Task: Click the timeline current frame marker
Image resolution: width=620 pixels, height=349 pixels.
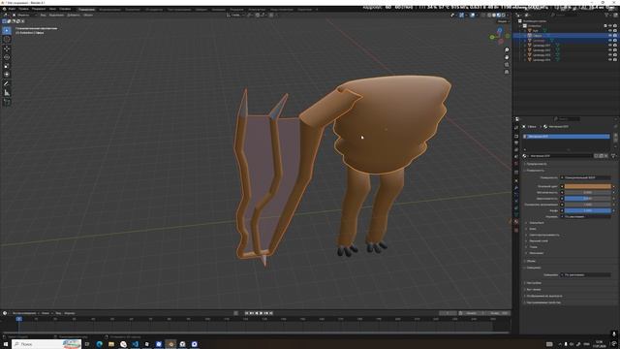Action: pyautogui.click(x=19, y=319)
